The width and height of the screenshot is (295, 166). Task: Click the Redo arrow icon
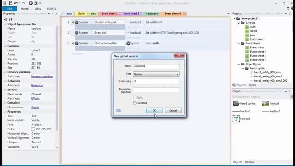[23, 3]
